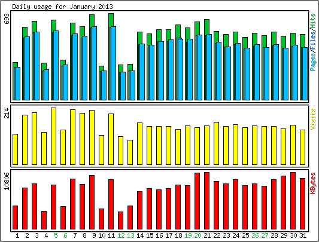Click the green weekend day label 27
Viewport: 319px width, 242px height.
point(265,235)
